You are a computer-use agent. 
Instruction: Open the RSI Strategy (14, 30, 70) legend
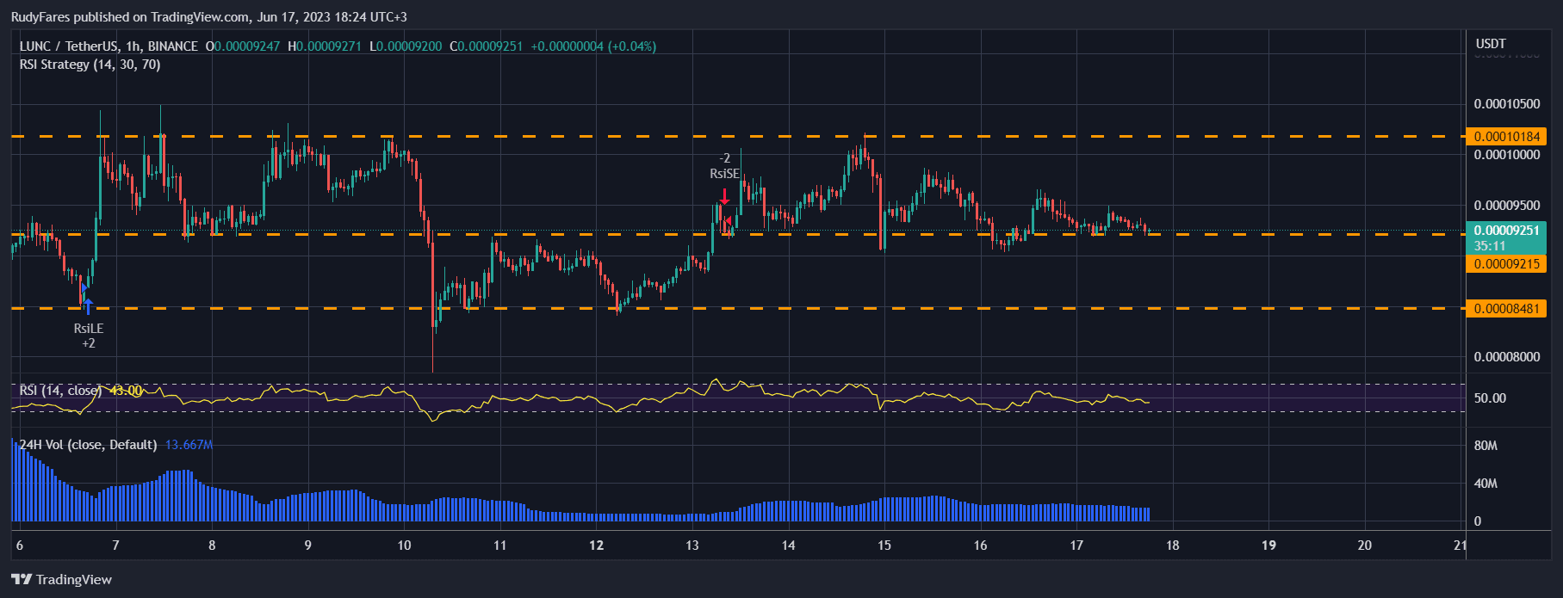[x=90, y=65]
